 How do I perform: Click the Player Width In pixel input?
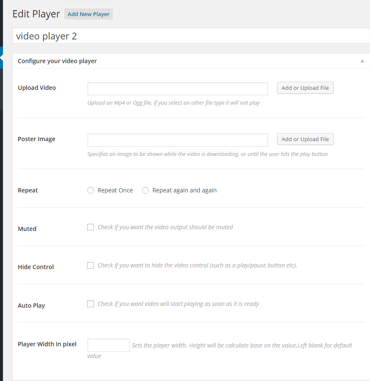click(x=109, y=345)
